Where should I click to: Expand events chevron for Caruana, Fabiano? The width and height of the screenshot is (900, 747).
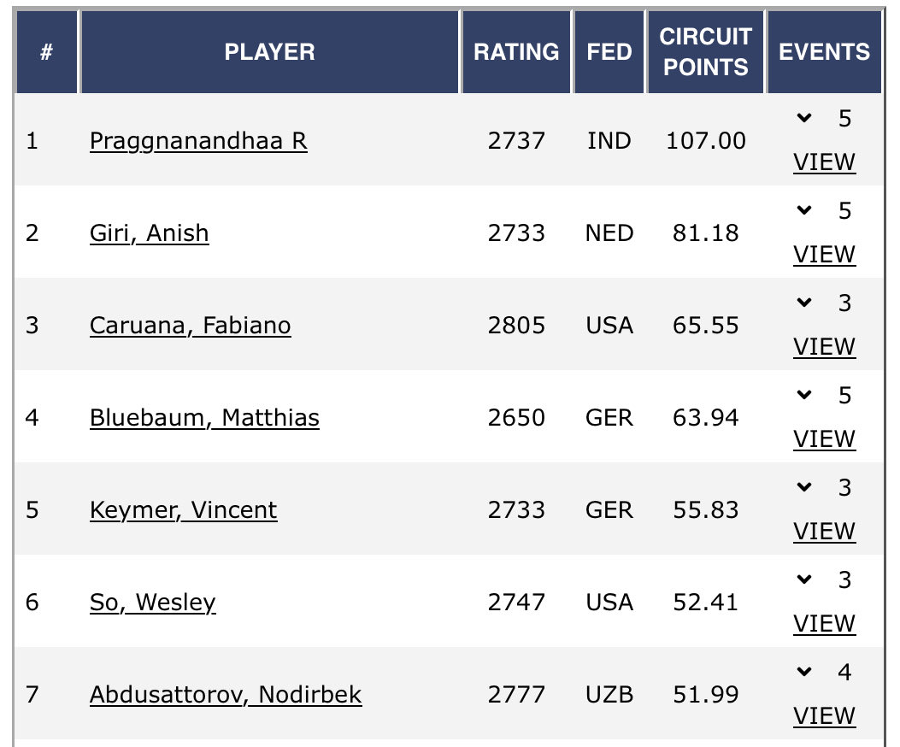803,303
